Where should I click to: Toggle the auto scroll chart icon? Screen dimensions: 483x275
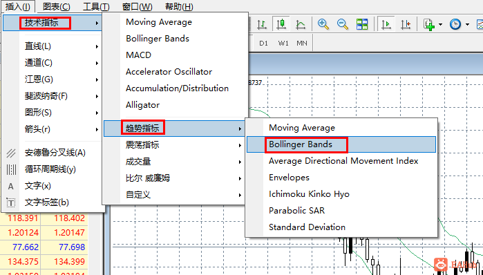click(x=386, y=23)
